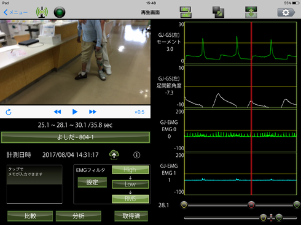Tap the overlapping squares overlay icon
The image size is (301, 225).
coord(218,12)
